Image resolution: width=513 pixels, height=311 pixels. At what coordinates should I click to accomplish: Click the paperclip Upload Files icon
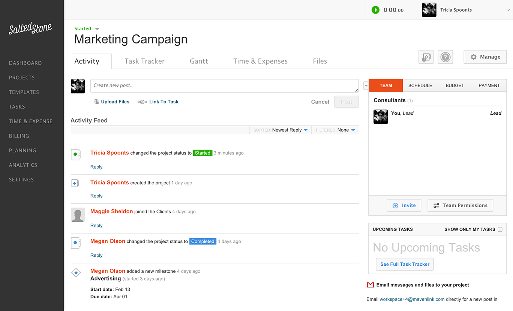(97, 102)
